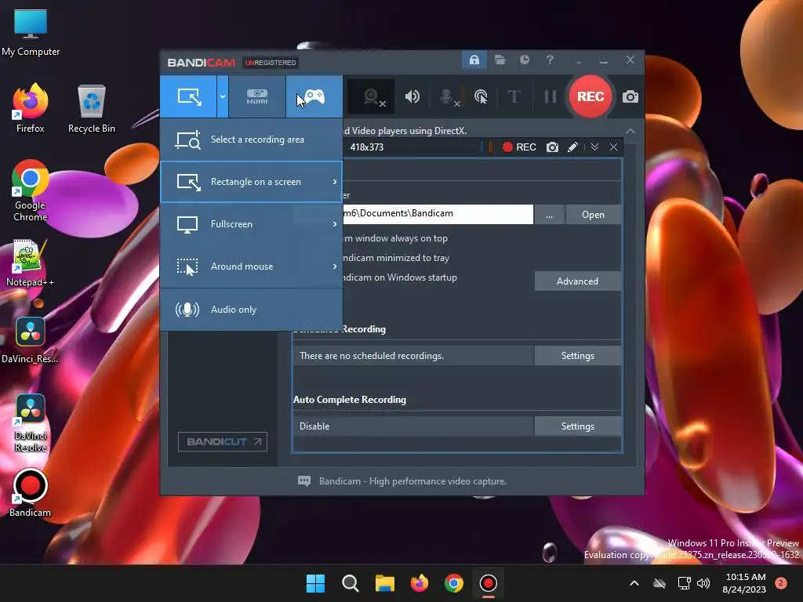This screenshot has height=602, width=803.
Task: Open taskbar Search
Action: tap(351, 583)
